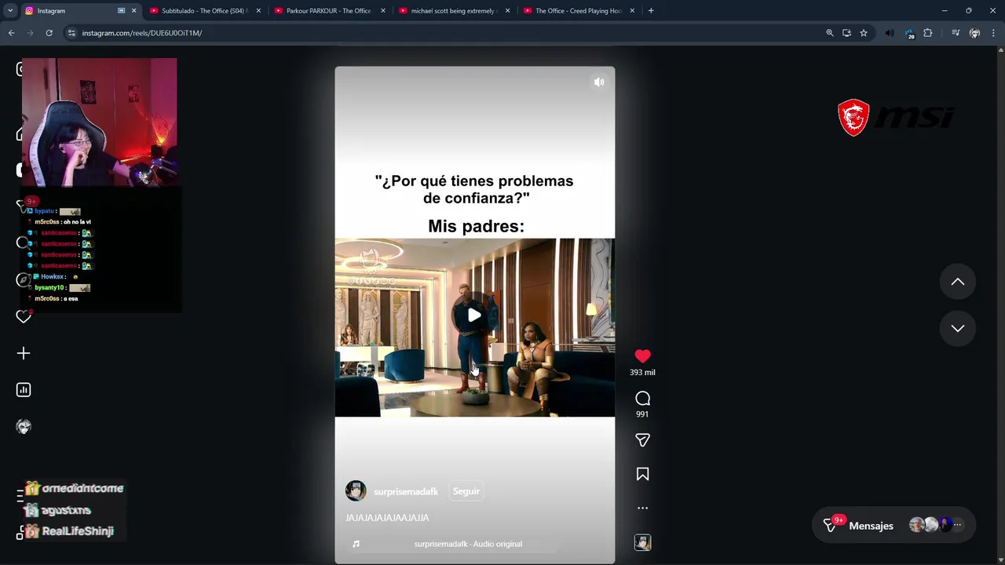Save the reel with the bookmark icon
This screenshot has height=565, width=1005.
(642, 474)
